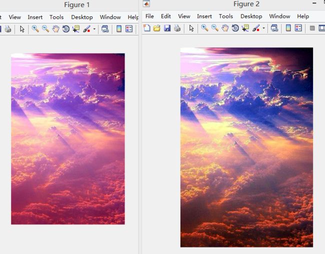Insert Colorbar in Figure 1

coord(119,29)
